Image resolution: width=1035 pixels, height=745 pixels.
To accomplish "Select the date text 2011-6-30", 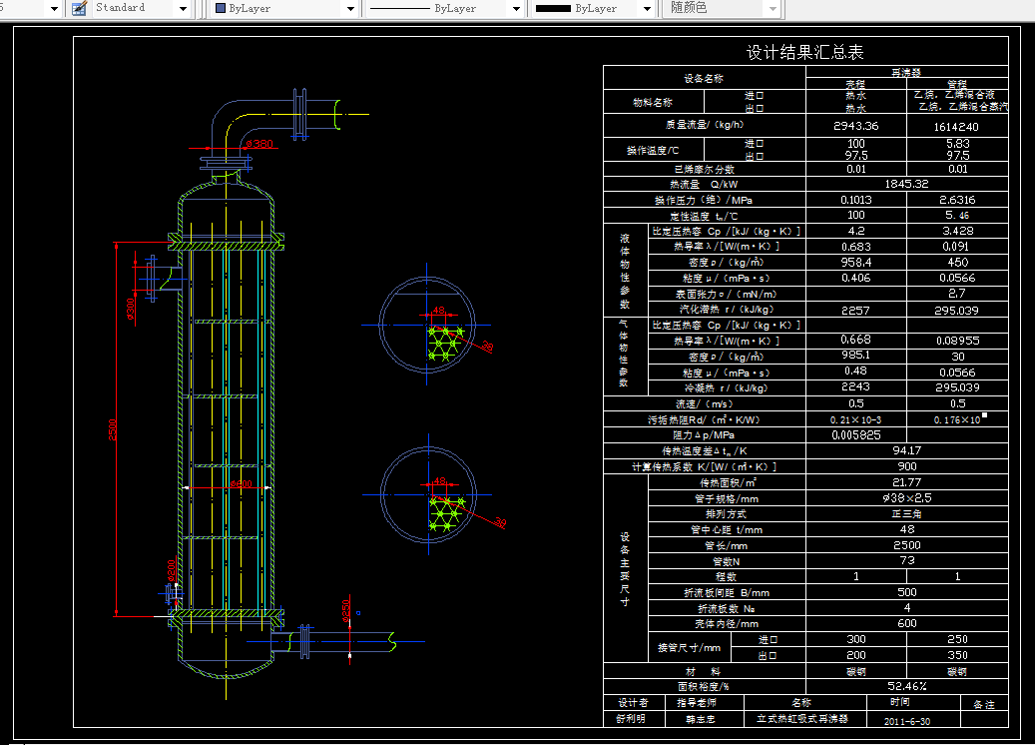I will 907,721.
